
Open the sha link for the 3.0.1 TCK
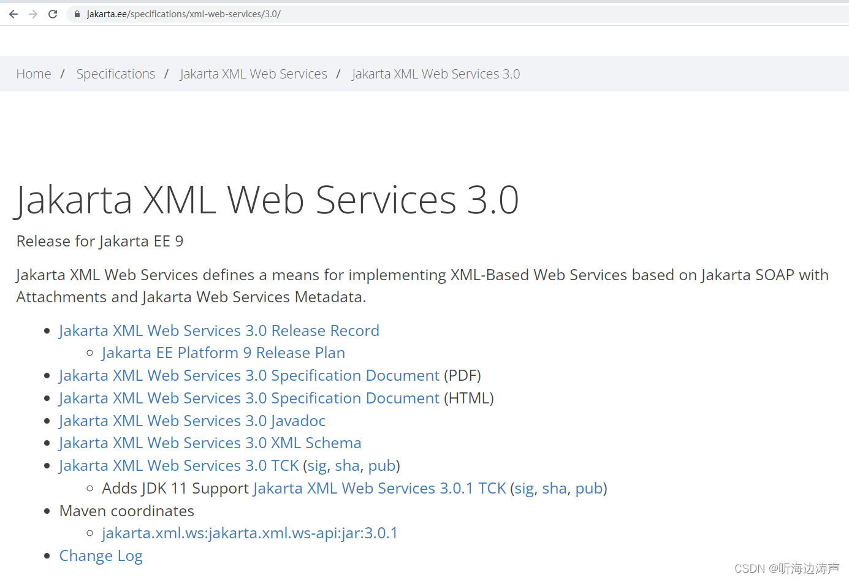tap(555, 489)
